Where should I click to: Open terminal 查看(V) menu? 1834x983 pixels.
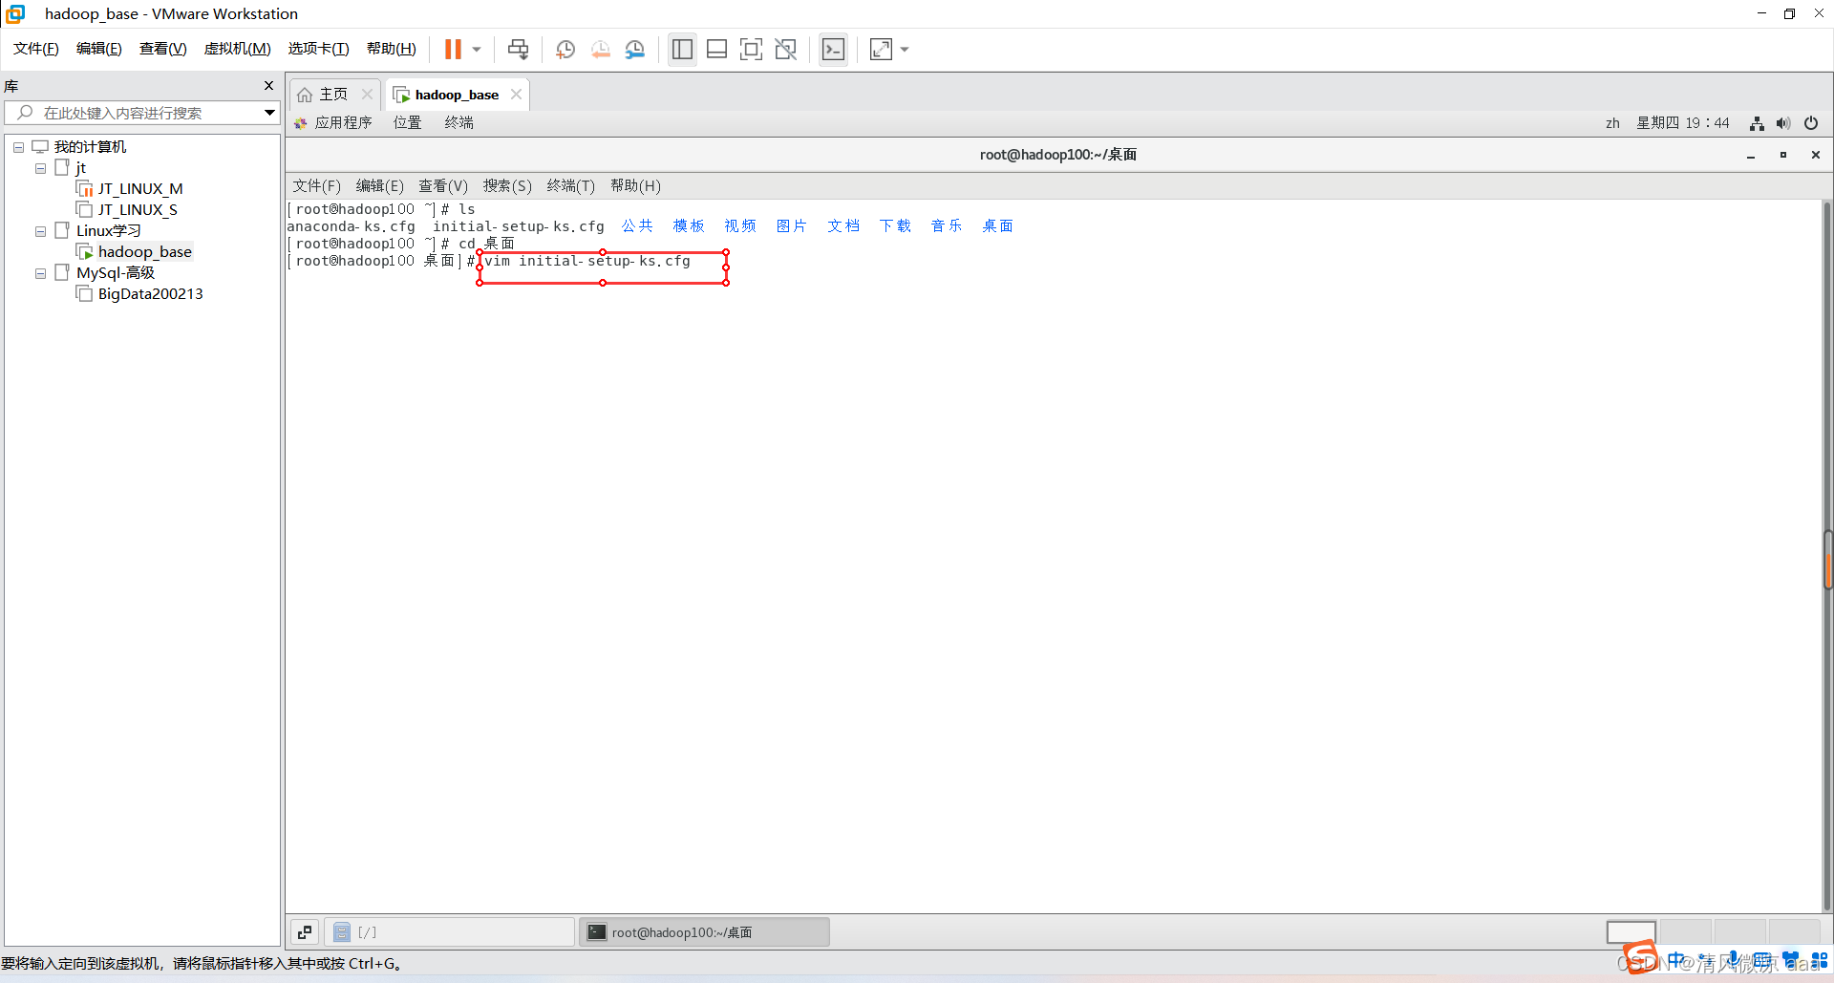tap(443, 186)
